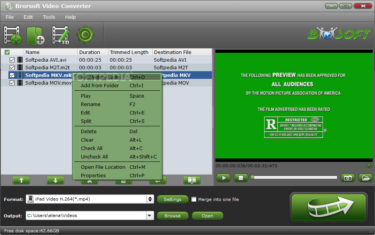
Task: Click the Settings button
Action: click(173, 199)
